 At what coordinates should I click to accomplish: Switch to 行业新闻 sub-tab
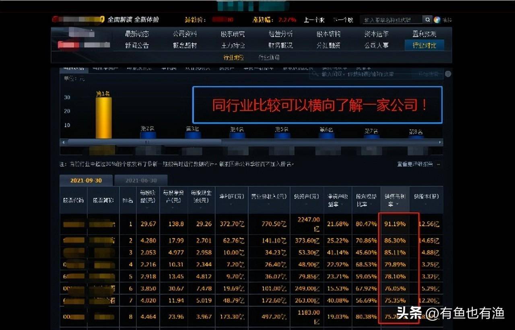pos(269,58)
